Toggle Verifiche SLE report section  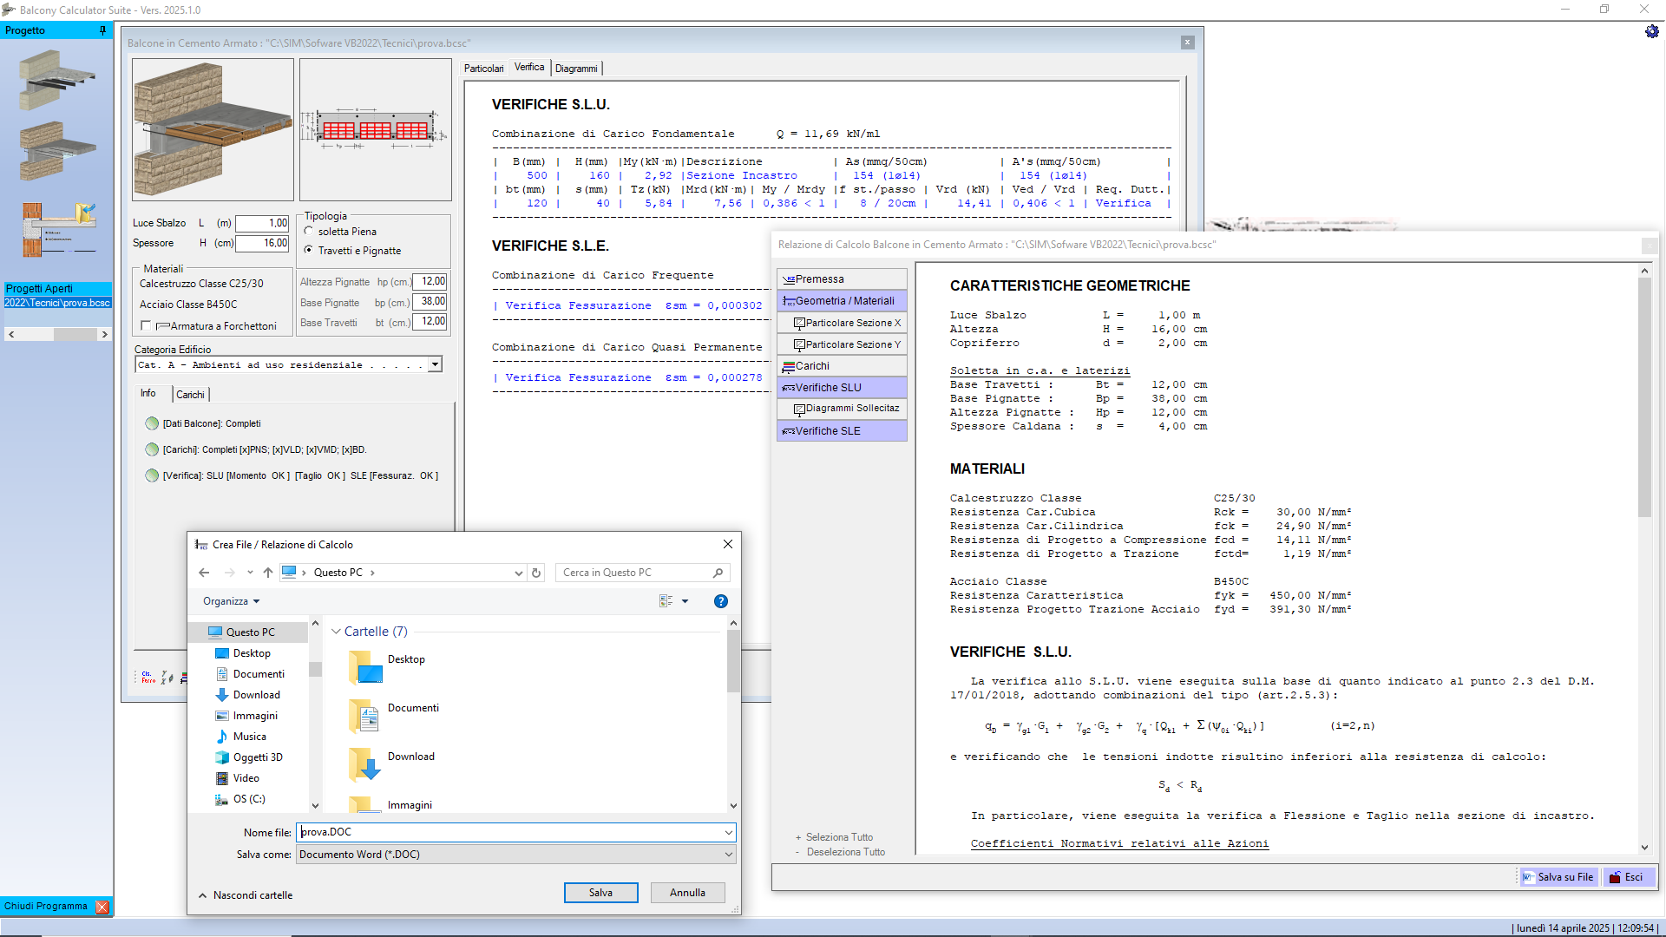click(842, 431)
